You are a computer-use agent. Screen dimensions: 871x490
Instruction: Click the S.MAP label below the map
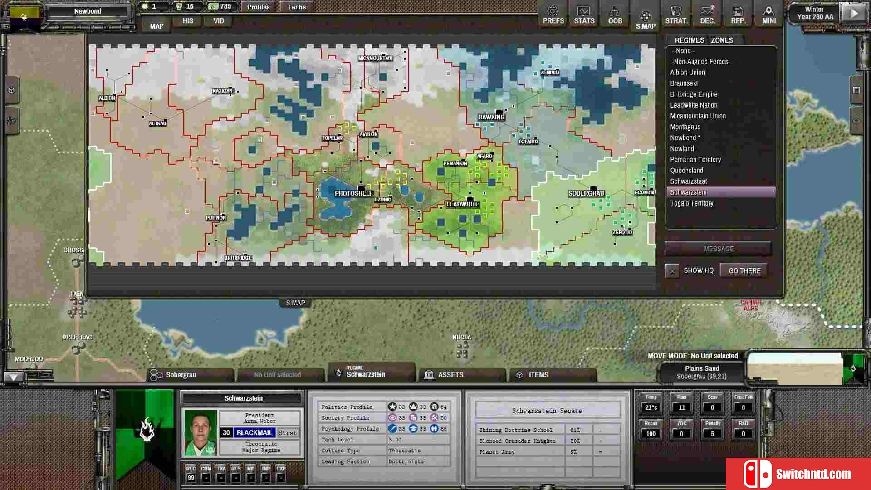click(295, 303)
